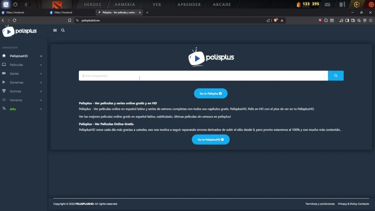This screenshot has height=211, width=375.
Task: Open the music note playlist icon
Action: 341,21
